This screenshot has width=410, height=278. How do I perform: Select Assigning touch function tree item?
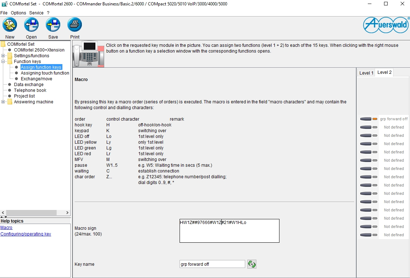45,73
